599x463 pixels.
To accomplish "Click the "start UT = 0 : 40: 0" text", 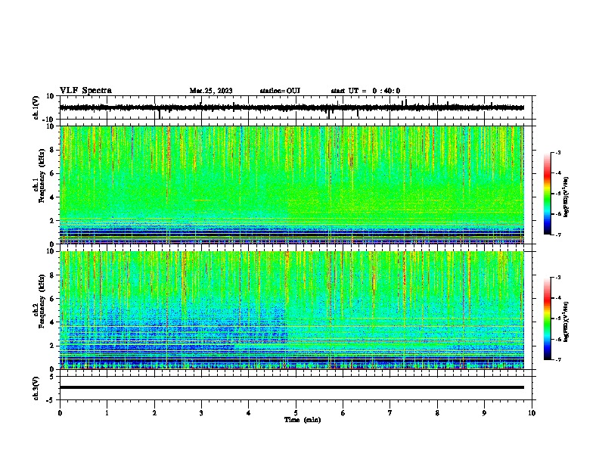I will pos(365,91).
